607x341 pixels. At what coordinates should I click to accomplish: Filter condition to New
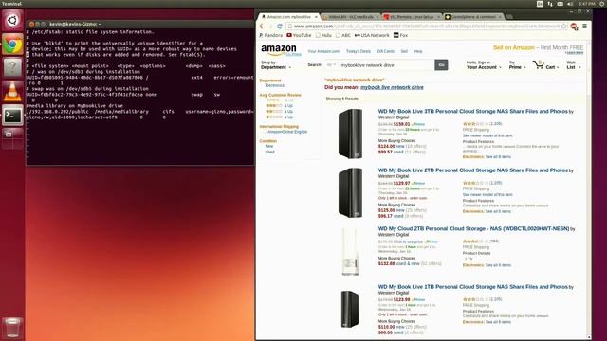pyautogui.click(x=269, y=147)
